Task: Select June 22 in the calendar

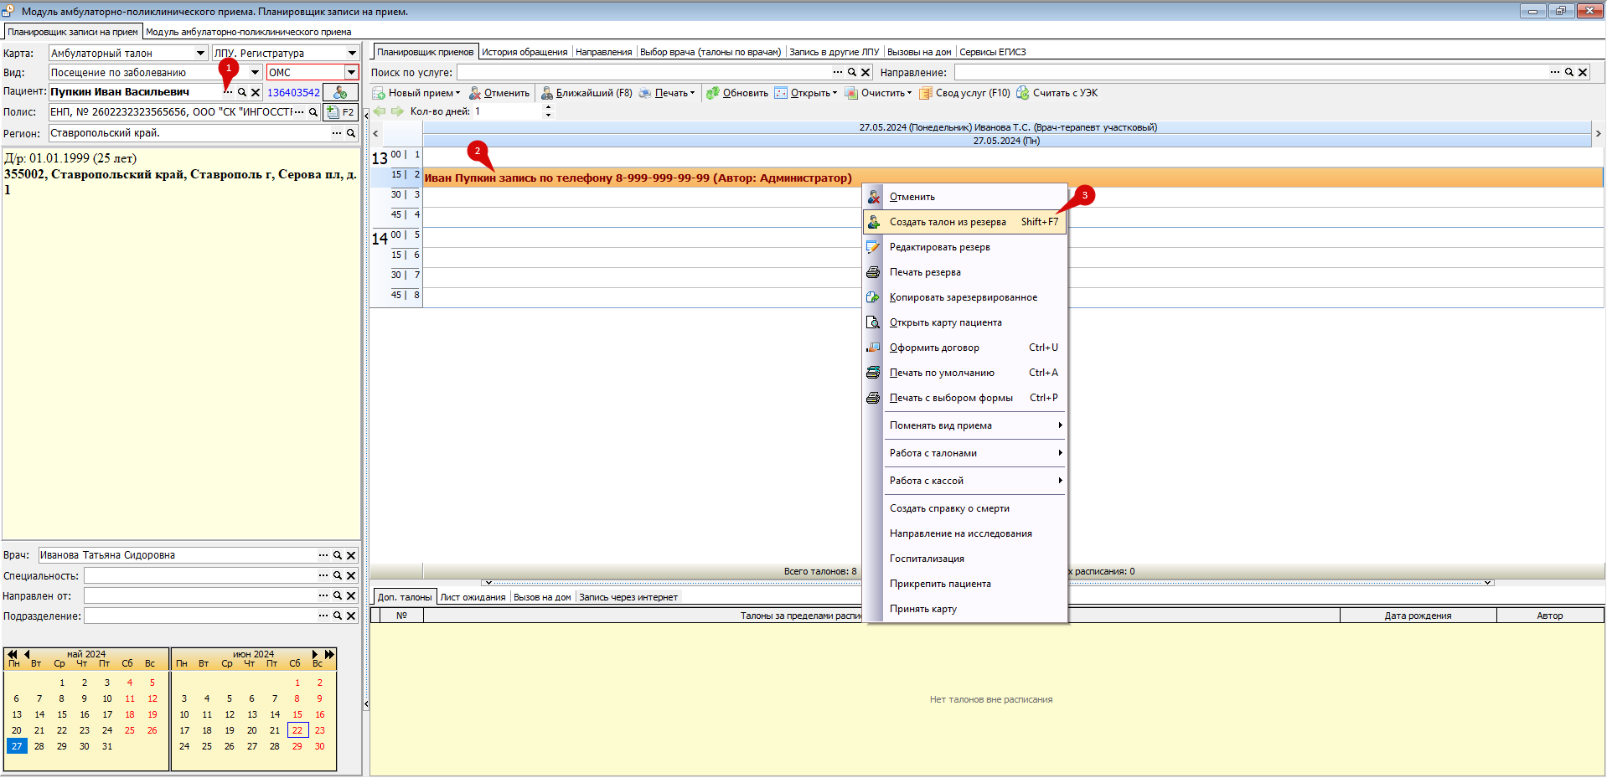Action: pos(297,730)
